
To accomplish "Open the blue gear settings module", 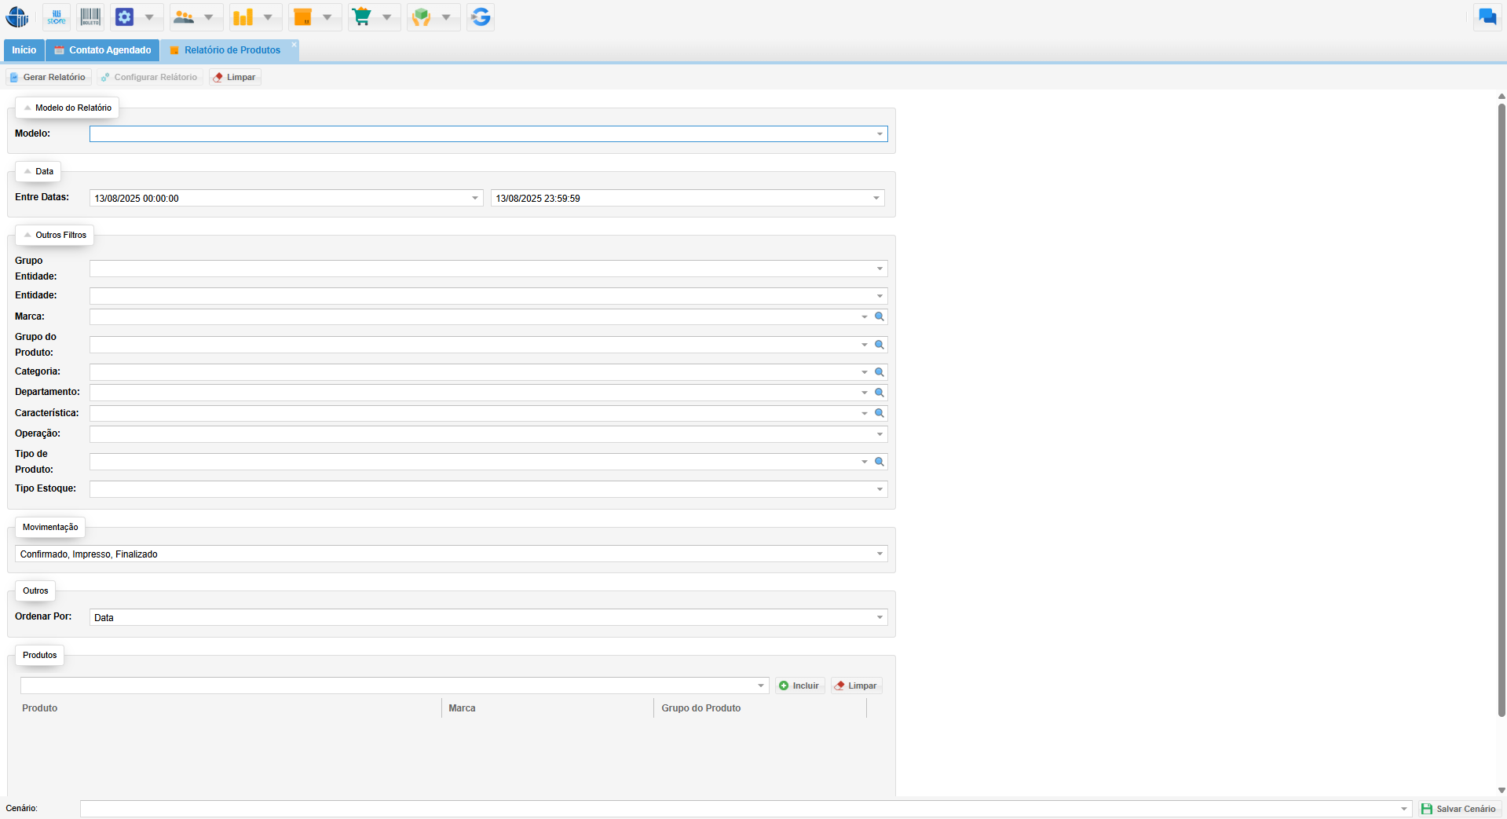I will tap(125, 16).
